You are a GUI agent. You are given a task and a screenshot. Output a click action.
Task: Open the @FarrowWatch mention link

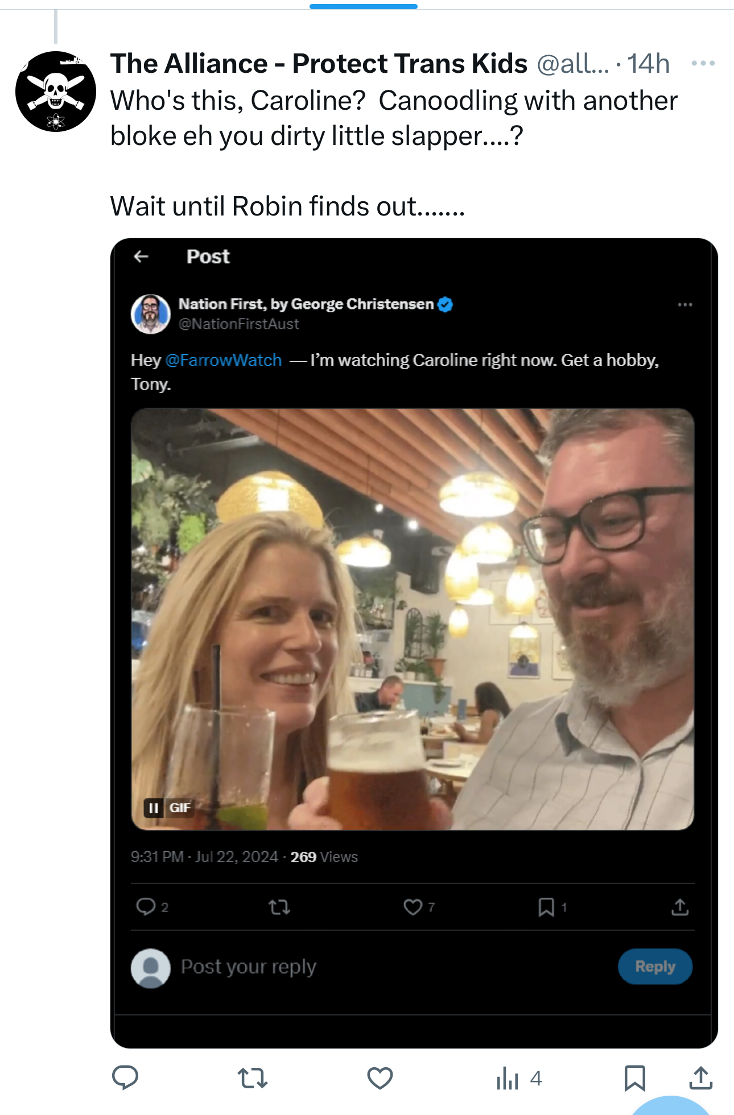point(224,360)
